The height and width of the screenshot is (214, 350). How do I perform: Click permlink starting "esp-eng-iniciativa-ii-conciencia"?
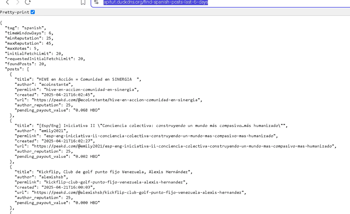[160, 136]
